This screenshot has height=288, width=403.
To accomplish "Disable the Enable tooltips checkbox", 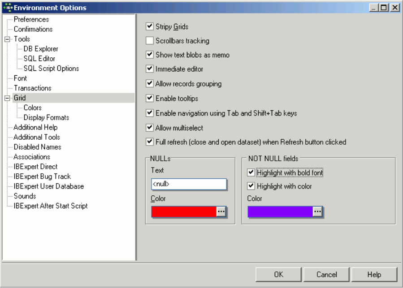I will pyautogui.click(x=149, y=98).
